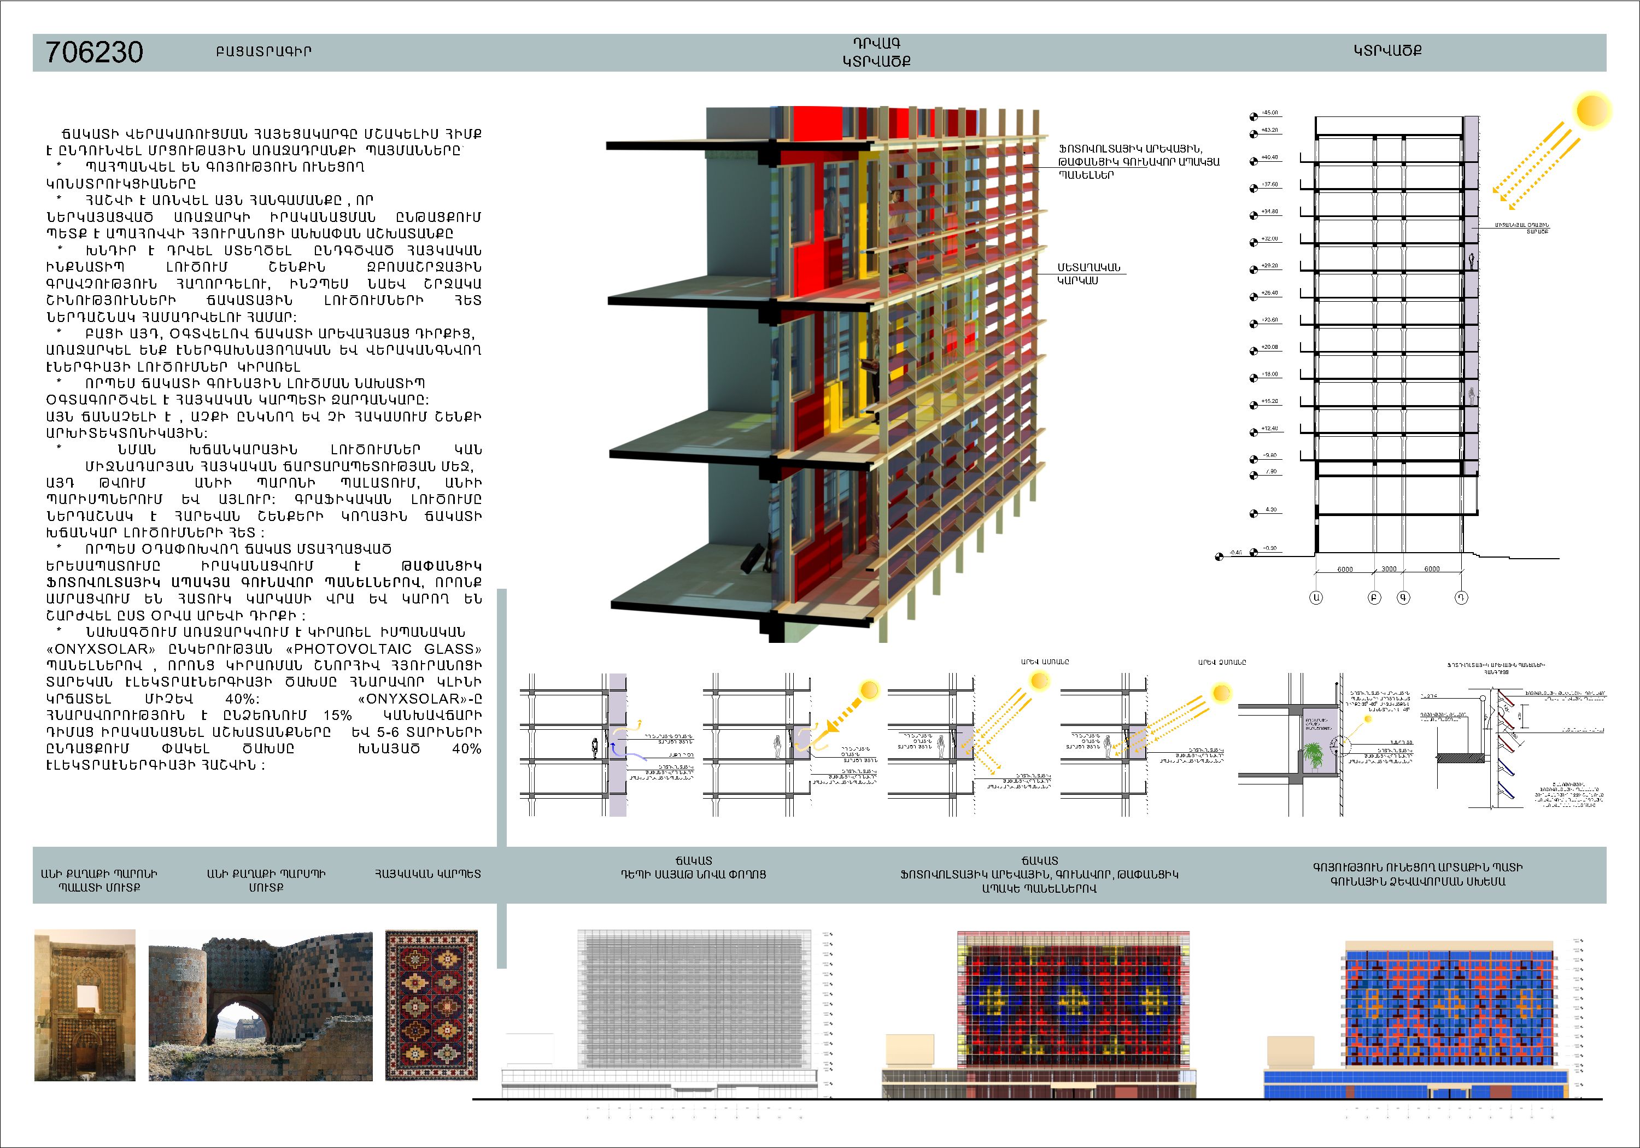Click the ԲԱՑԱՏՐԱԳԻՐ header label
This screenshot has height=1148, width=1640.
(263, 51)
